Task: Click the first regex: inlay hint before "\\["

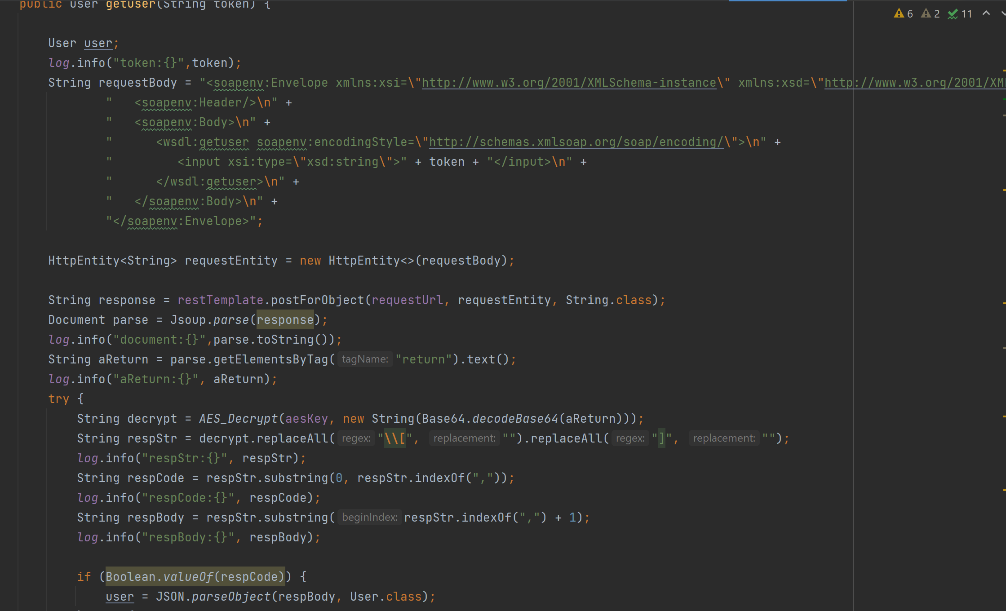Action: pos(356,438)
